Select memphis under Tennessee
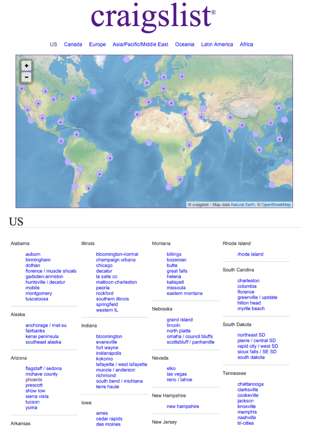The height and width of the screenshot is (427, 316). (x=247, y=412)
